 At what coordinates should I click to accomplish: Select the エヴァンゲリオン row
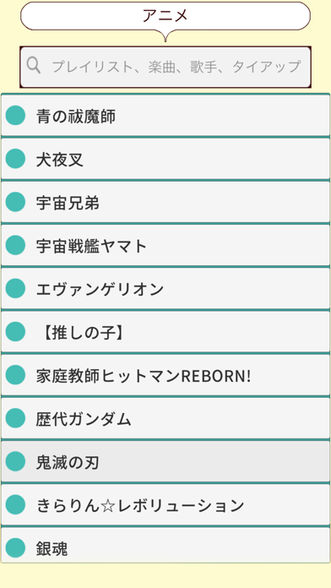[165, 288]
